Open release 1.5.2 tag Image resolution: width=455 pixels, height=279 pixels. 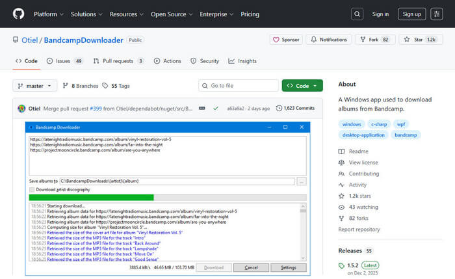coord(352,265)
